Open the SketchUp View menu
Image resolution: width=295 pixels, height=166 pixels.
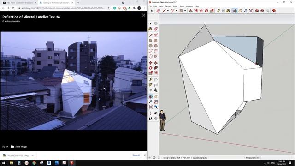[161, 6]
